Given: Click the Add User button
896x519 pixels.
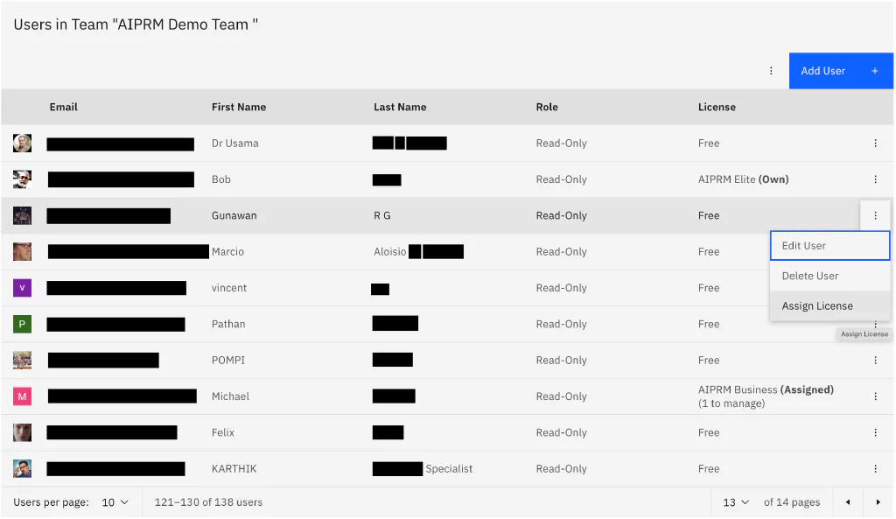Looking at the screenshot, I should click(840, 71).
